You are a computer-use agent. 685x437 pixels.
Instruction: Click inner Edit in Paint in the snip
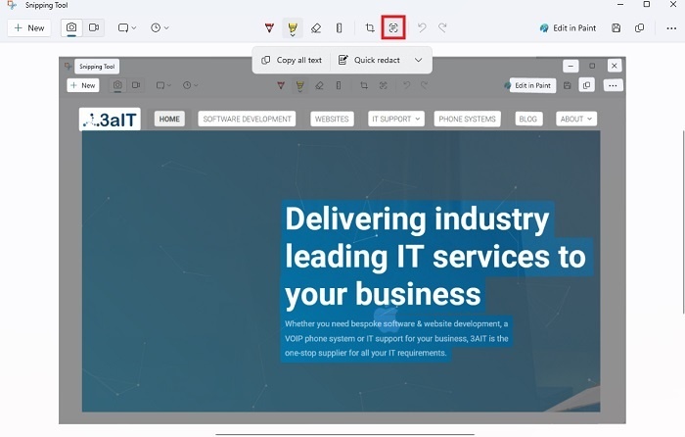coord(532,86)
